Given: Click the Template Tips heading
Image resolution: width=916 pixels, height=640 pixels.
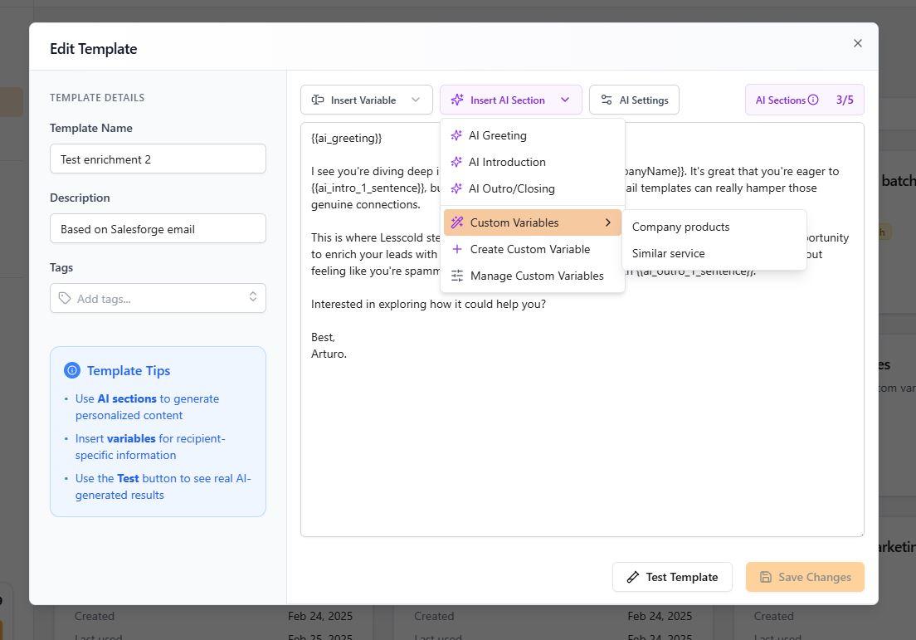Looking at the screenshot, I should coord(129,370).
